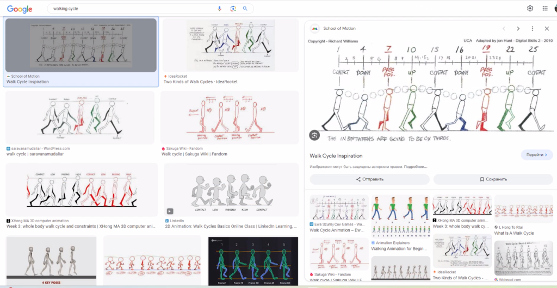Click the Отправить share button

click(369, 179)
